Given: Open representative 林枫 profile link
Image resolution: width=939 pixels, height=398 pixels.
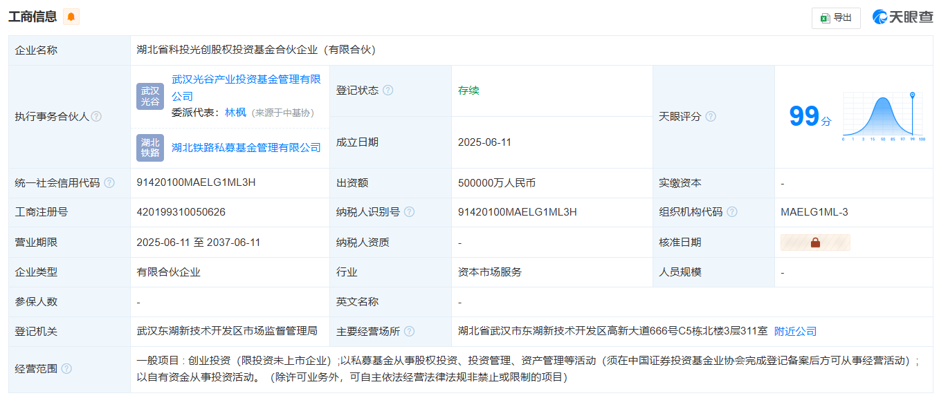Looking at the screenshot, I should point(235,112).
